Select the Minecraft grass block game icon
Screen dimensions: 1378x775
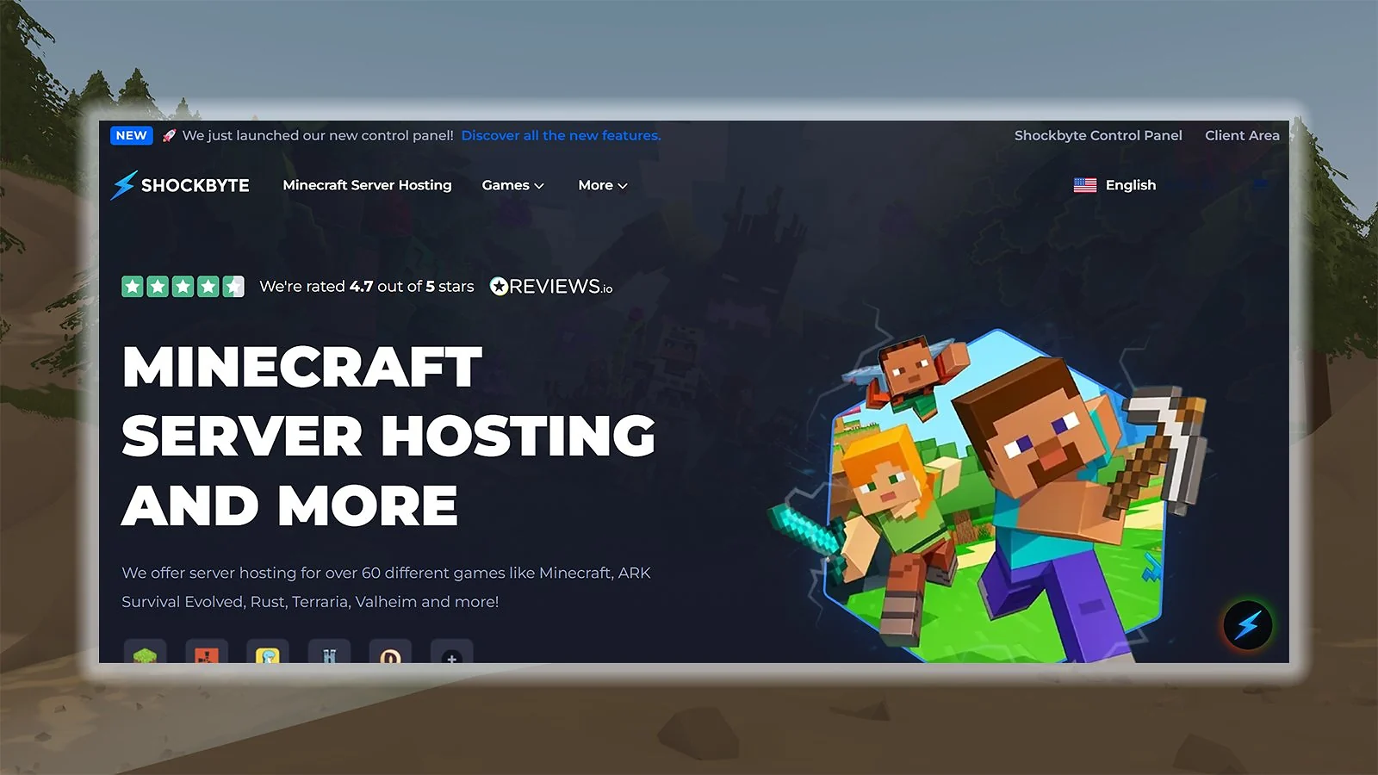(145, 652)
